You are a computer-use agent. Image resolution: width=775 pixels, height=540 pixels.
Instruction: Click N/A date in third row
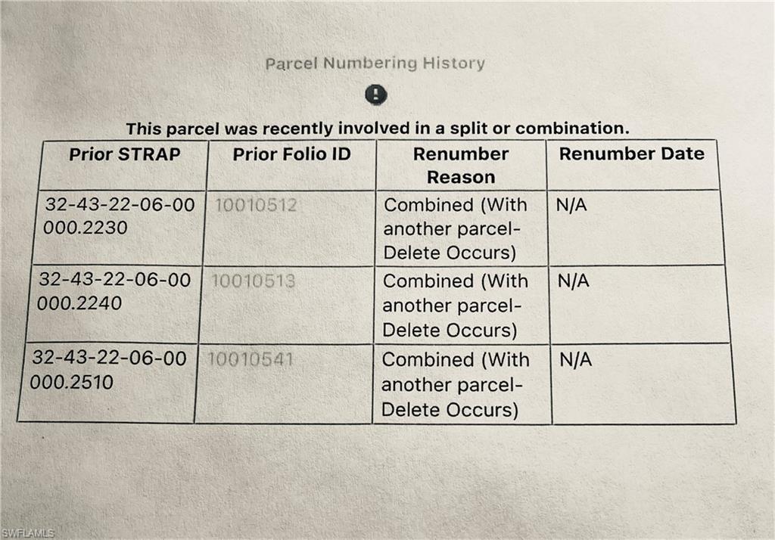(575, 360)
